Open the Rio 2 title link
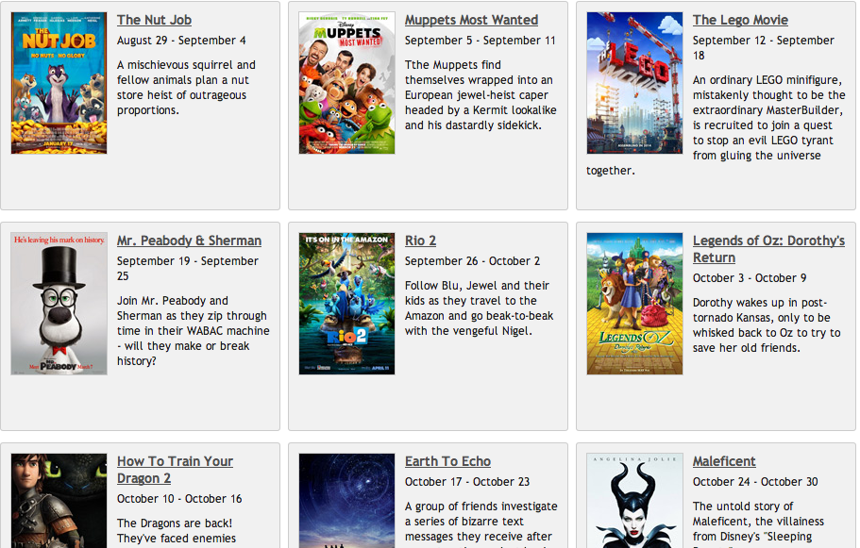Screen dimensions: 860x548 tap(420, 241)
